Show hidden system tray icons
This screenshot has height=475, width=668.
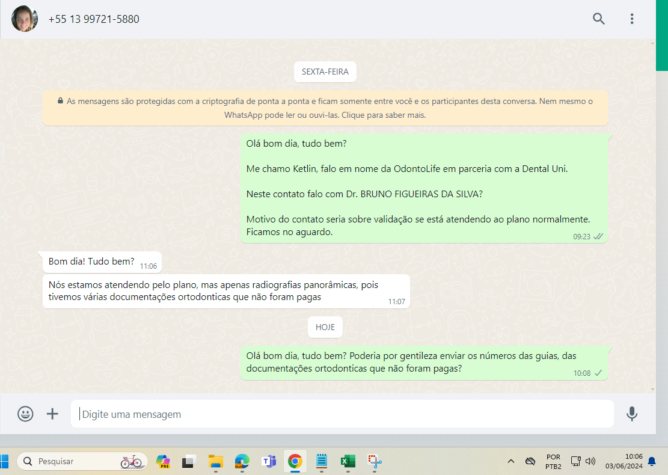[x=511, y=461]
